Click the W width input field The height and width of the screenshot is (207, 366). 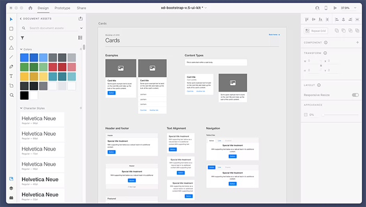(314, 61)
